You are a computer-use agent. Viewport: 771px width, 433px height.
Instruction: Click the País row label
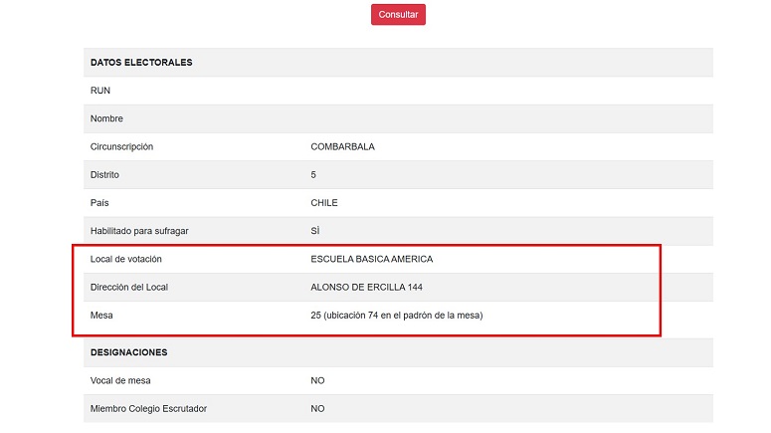coord(100,203)
